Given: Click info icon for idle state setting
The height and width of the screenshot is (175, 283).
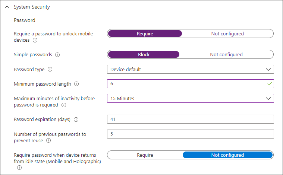Looking at the screenshot, I should [19, 168].
